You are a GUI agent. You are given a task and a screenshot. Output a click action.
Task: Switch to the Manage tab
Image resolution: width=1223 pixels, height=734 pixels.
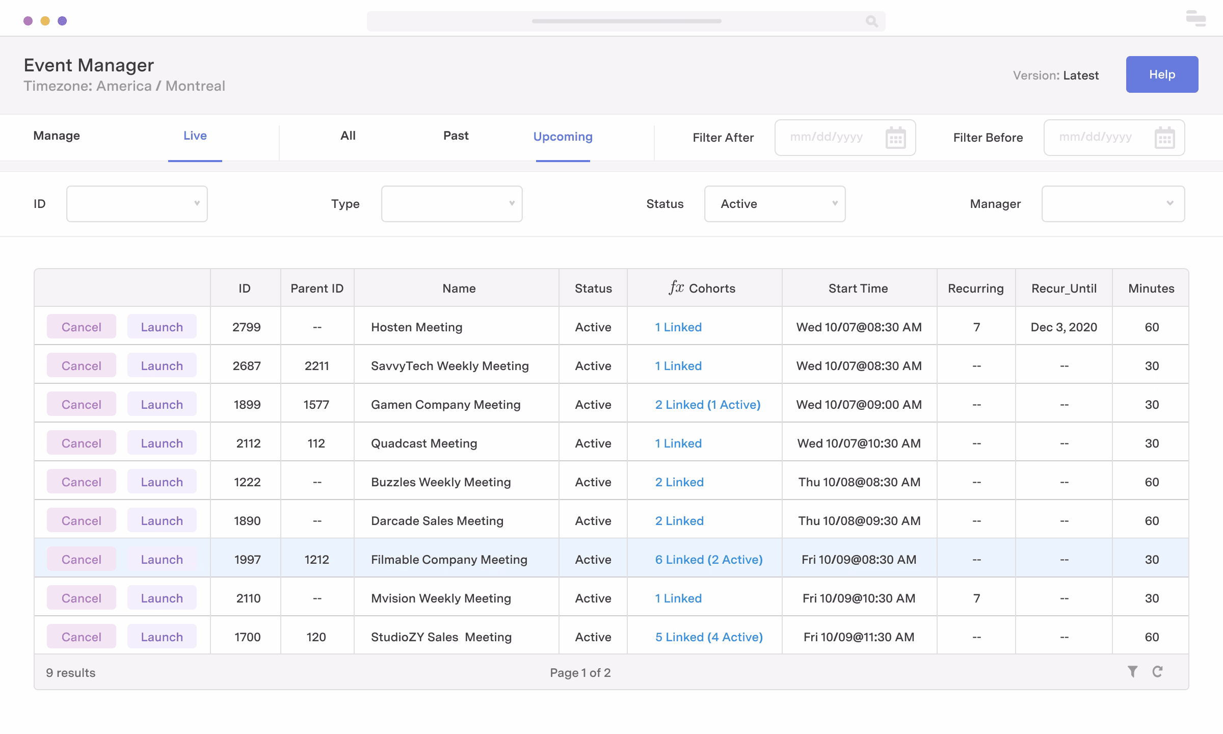(x=57, y=136)
